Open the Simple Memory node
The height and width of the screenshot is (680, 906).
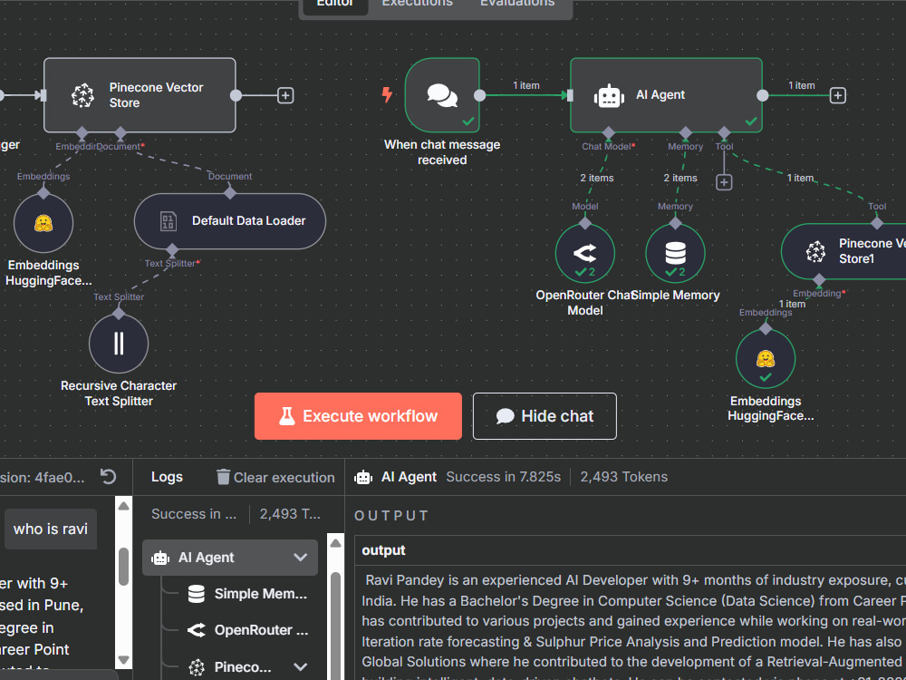tap(675, 253)
